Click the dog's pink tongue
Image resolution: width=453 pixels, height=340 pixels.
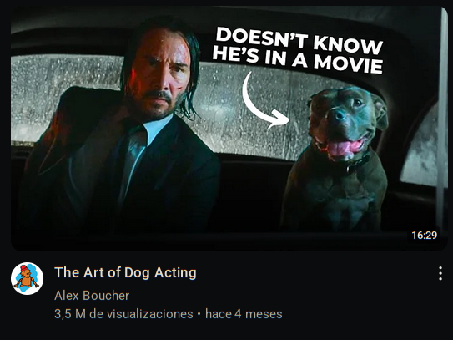(x=344, y=148)
